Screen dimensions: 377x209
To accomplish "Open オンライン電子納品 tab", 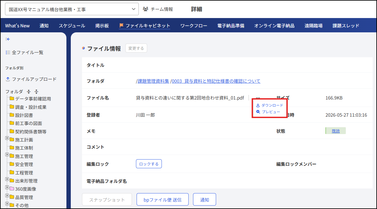I will (274, 26).
